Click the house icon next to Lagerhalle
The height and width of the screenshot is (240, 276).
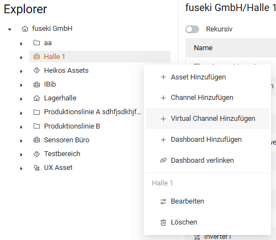(x=37, y=98)
